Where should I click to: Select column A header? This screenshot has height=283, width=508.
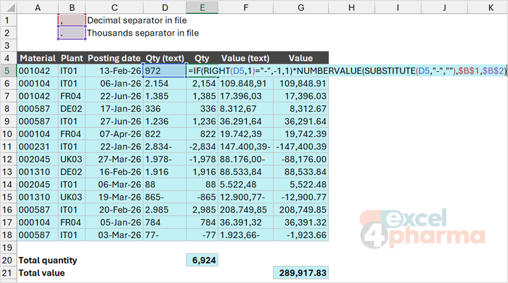pos(38,7)
